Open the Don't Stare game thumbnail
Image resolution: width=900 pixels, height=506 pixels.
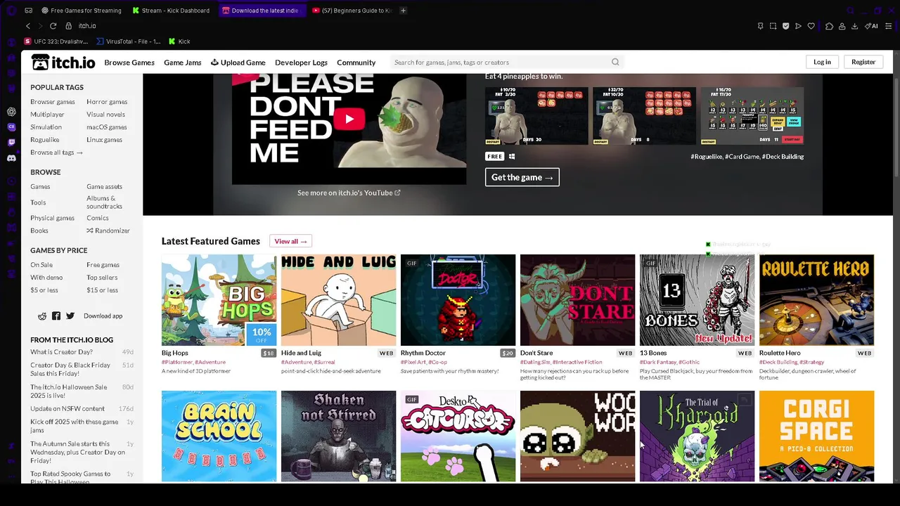click(577, 300)
